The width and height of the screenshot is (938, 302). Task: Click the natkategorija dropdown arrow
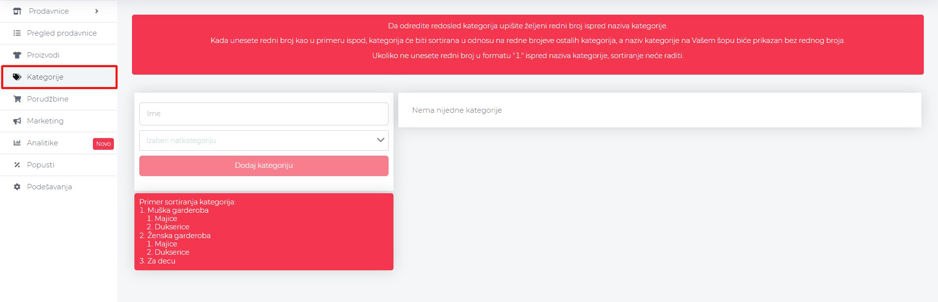380,141
